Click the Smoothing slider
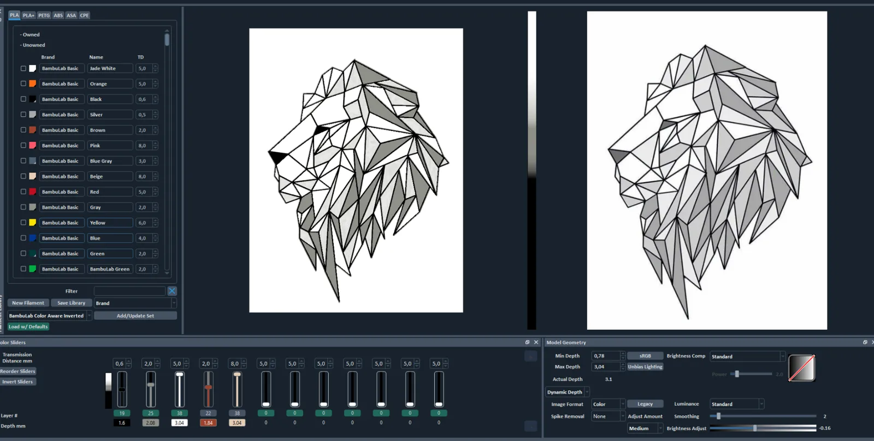Image resolution: width=874 pixels, height=441 pixels. (x=763, y=416)
